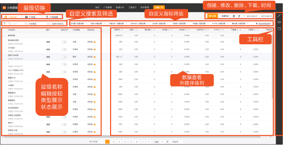
Task: Remove the 下载量 filter chip with X
Action: tap(208, 23)
